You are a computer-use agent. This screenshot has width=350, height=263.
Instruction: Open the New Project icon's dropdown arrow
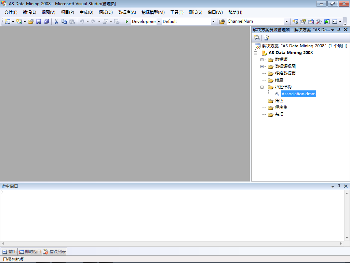(13, 22)
